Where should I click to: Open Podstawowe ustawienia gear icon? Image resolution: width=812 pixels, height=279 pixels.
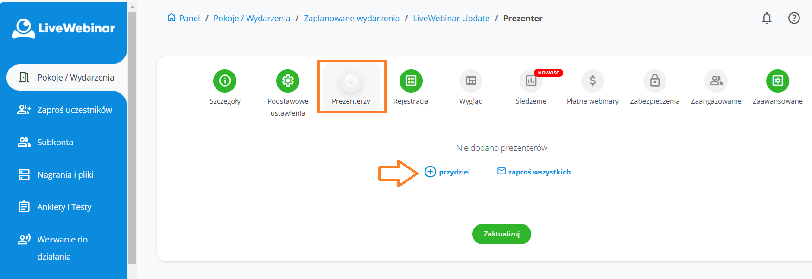(288, 81)
